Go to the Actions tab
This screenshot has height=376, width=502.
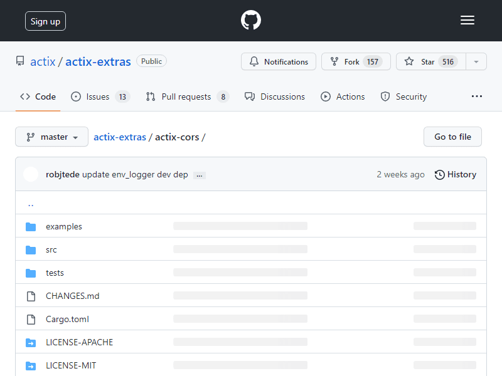343,97
